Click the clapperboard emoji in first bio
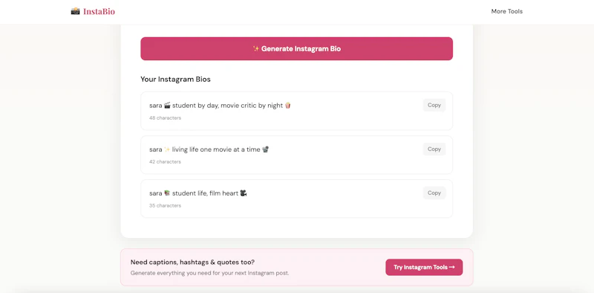Image resolution: width=594 pixels, height=293 pixels. [168, 105]
